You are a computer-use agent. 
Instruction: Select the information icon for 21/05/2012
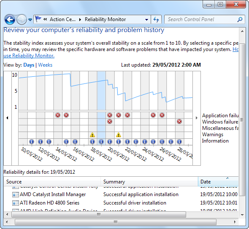click(119, 142)
